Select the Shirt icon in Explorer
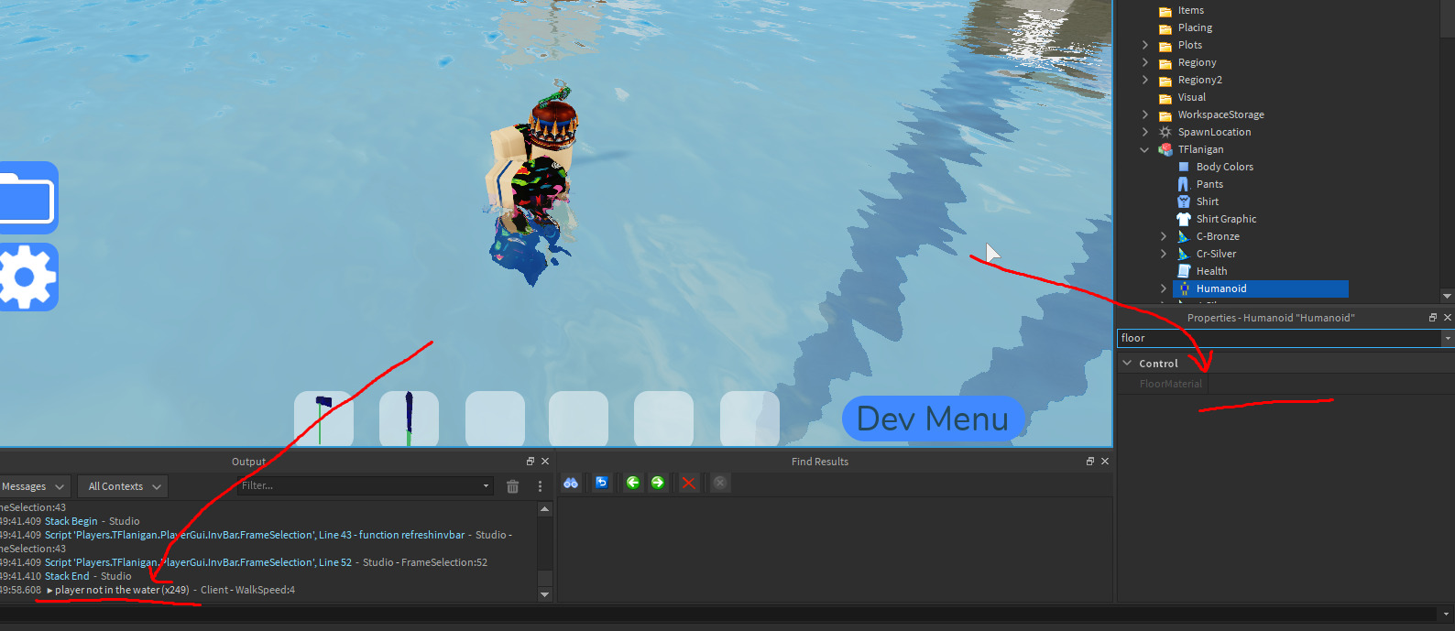The height and width of the screenshot is (631, 1455). pos(1184,201)
